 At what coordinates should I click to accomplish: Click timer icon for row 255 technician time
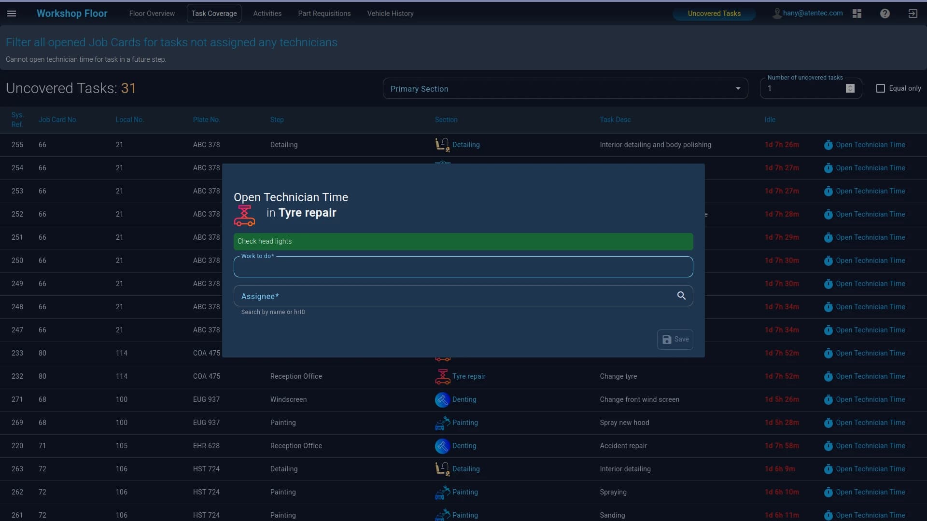click(828, 145)
